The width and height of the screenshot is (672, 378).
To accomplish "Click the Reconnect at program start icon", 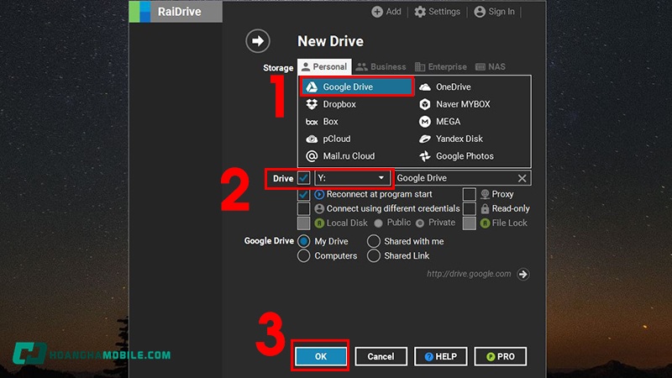I will [319, 194].
